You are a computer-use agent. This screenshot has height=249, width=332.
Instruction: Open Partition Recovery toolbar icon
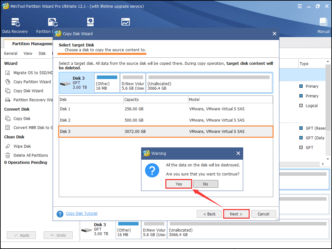pyautogui.click(x=53, y=22)
